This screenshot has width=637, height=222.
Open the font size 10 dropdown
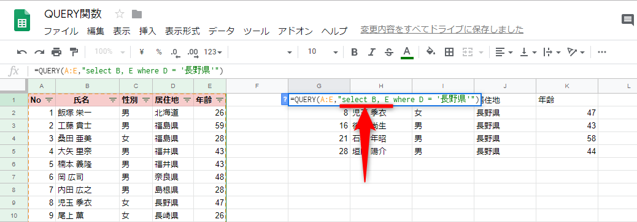[x=323, y=52]
